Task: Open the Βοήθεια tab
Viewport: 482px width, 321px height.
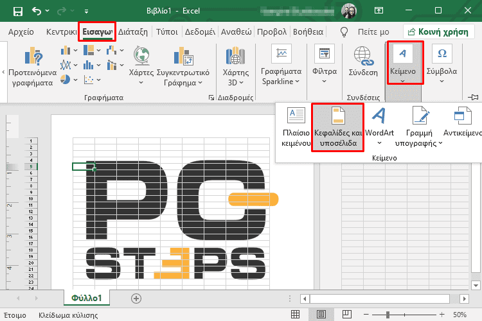Action: tap(308, 31)
